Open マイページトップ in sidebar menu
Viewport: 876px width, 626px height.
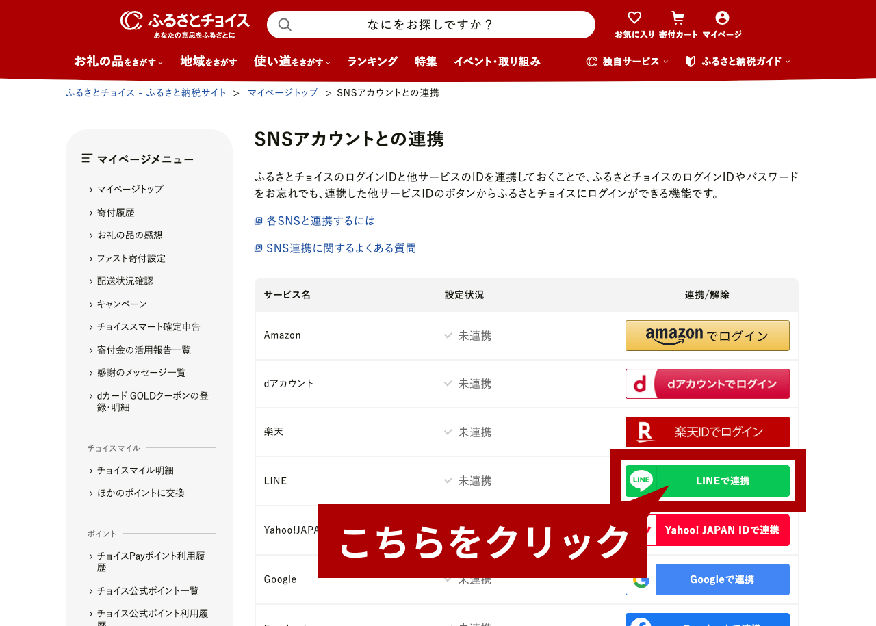tap(130, 189)
